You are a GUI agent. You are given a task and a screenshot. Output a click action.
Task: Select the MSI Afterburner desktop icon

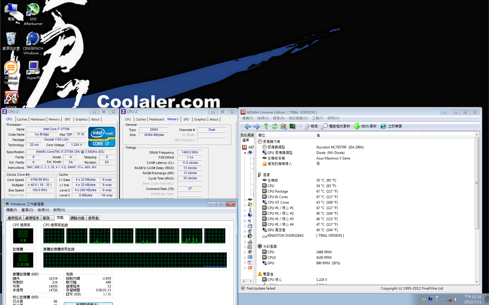pos(33,15)
